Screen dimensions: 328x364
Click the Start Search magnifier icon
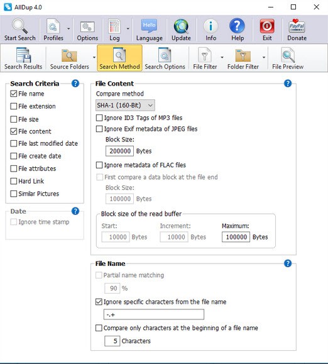tap(19, 26)
